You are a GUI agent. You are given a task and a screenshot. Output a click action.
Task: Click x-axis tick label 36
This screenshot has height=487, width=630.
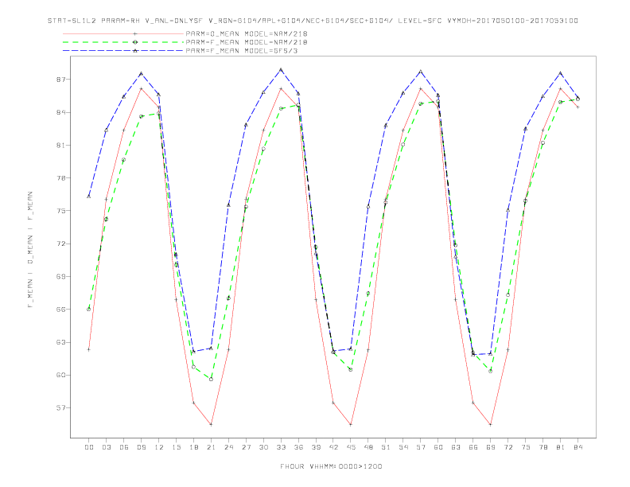pyautogui.click(x=298, y=447)
